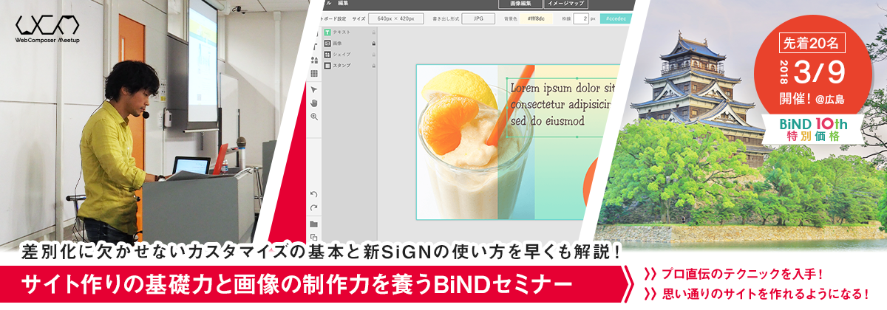Toggle lock on the 画像 layer
The image size is (887, 310).
pos(374,44)
